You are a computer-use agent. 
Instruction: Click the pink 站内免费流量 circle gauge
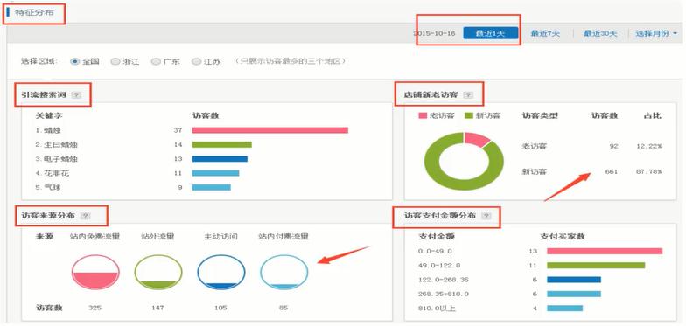pos(95,273)
